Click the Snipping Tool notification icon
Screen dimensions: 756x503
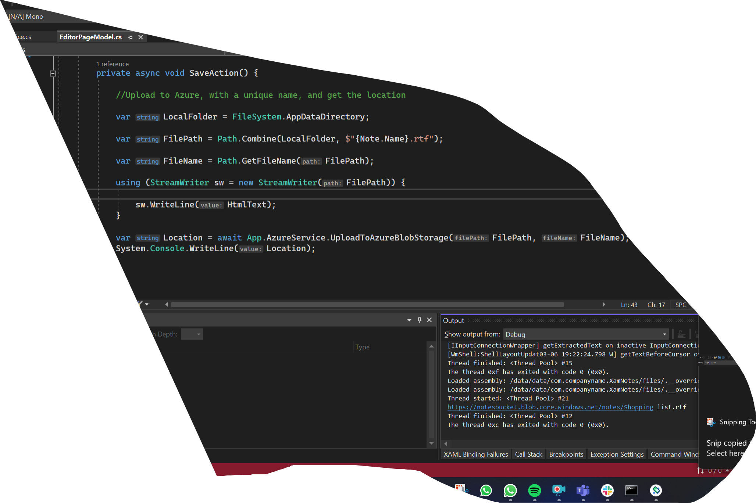pos(710,422)
